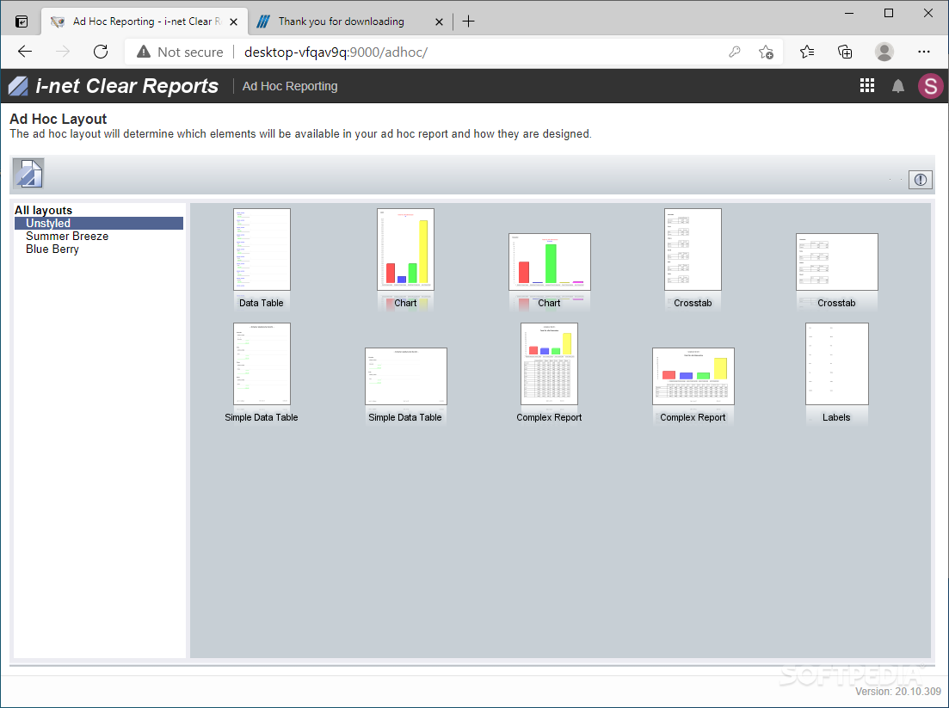Select the Blue Berry layout style
The height and width of the screenshot is (708, 949).
pyautogui.click(x=52, y=249)
